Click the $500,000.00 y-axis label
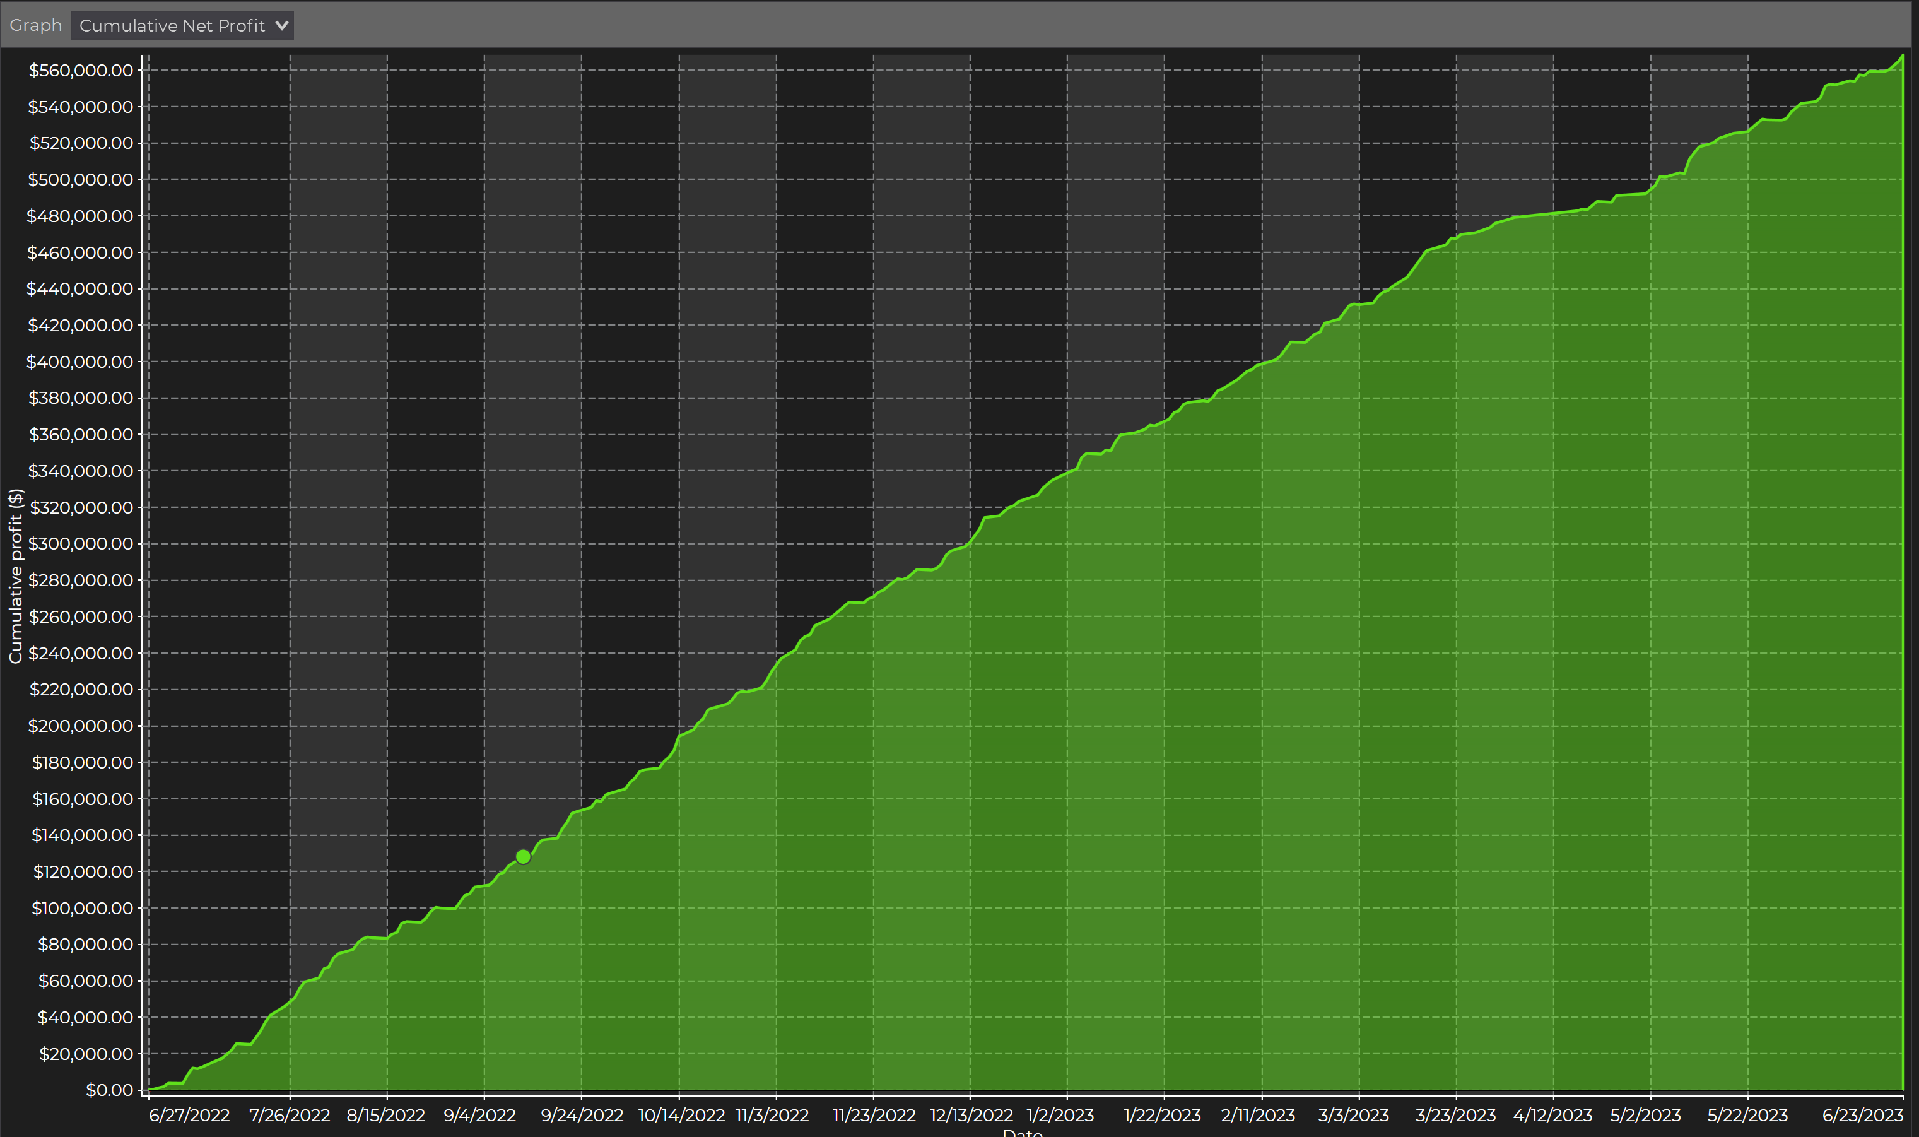Viewport: 1919px width, 1137px height. point(80,179)
